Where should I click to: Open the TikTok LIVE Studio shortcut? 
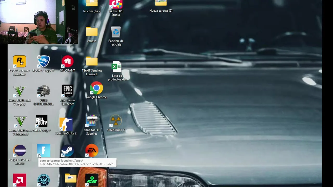(116, 5)
